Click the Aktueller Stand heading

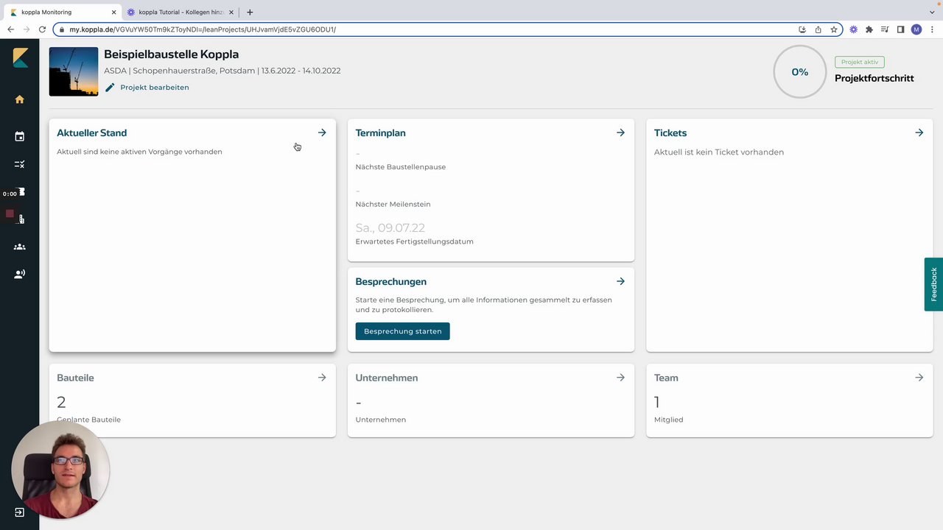tap(91, 133)
